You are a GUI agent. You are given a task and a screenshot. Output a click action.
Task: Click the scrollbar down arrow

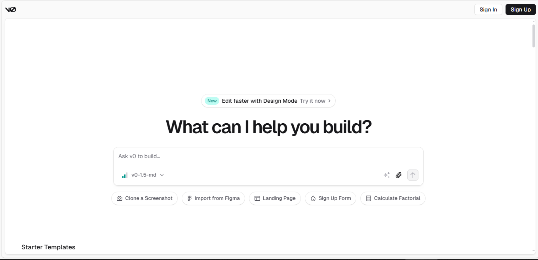[534, 251]
